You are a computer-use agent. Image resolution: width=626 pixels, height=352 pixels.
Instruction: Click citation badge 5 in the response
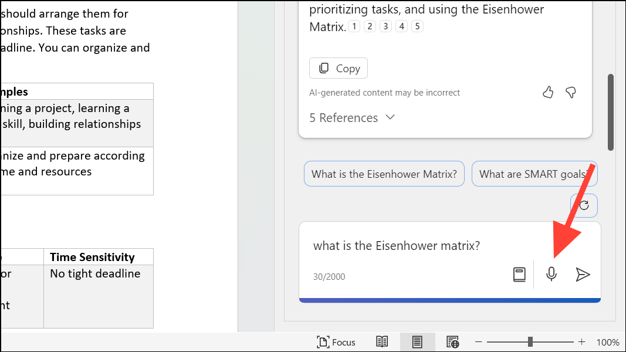point(417,26)
